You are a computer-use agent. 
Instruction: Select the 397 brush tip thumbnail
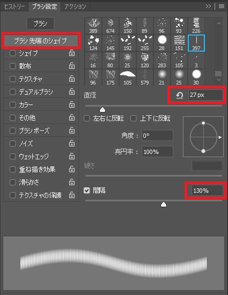click(196, 43)
